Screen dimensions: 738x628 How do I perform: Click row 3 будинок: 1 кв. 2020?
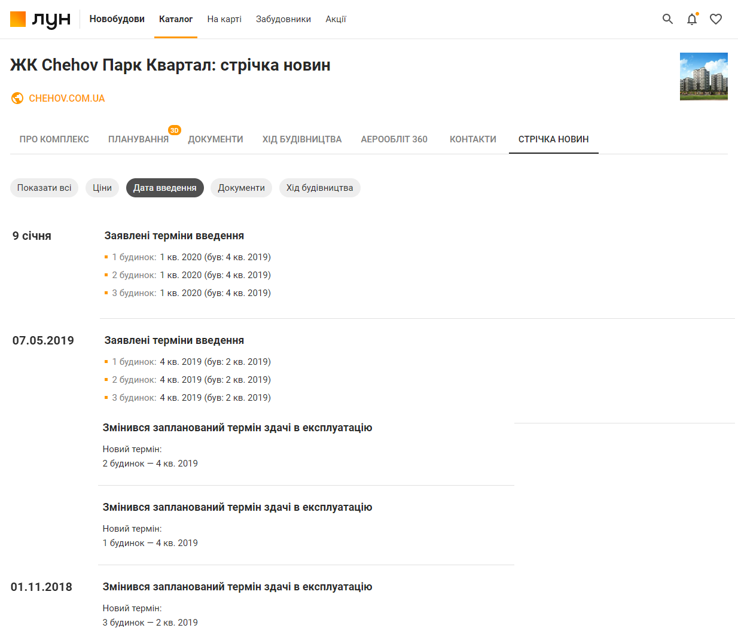tap(188, 293)
